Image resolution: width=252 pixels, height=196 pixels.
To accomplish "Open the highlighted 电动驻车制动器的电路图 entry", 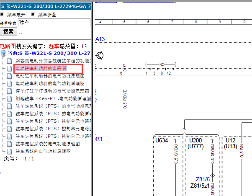I will pyautogui.click(x=41, y=69).
